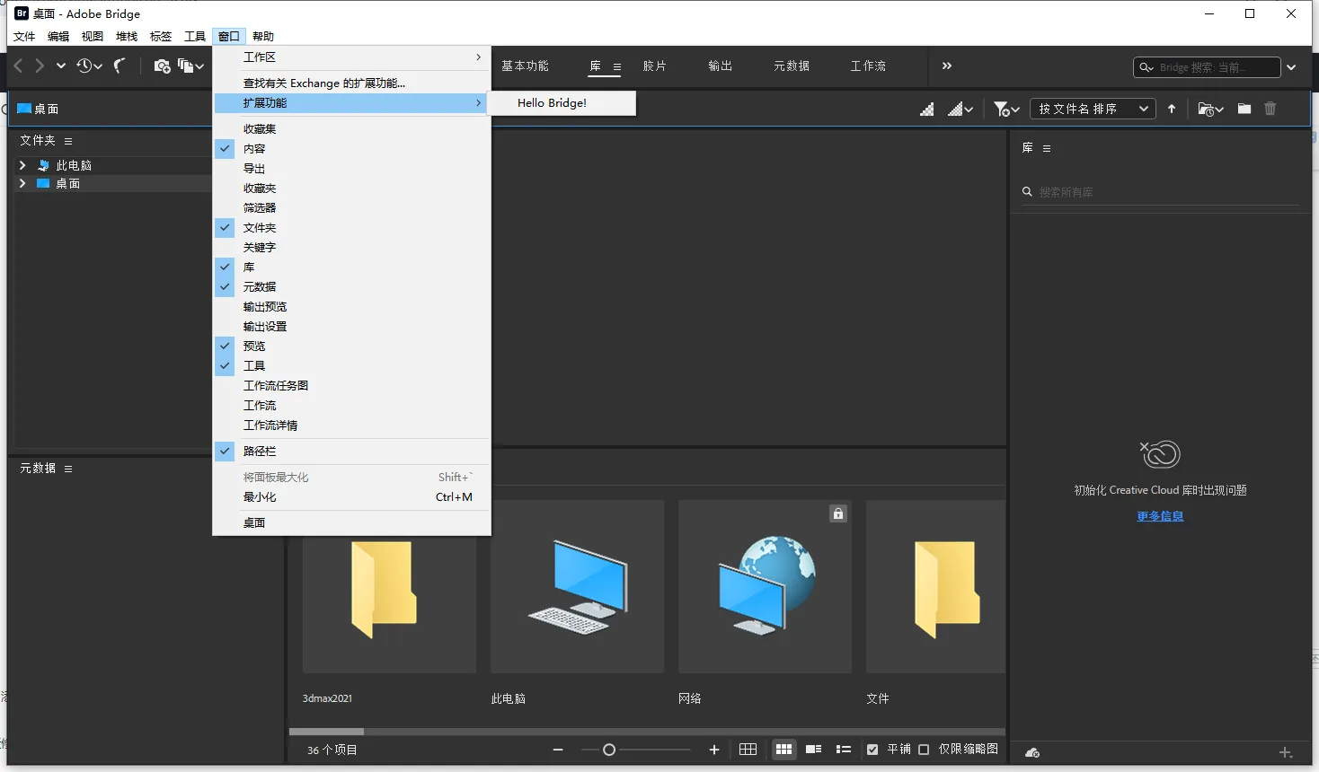Open the 按文件名排序 sort dropdown
Image resolution: width=1319 pixels, height=772 pixels.
(x=1093, y=109)
